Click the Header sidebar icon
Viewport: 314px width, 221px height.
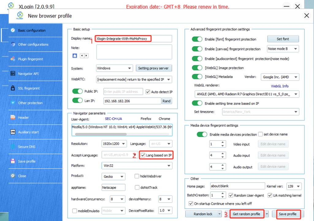point(13,118)
